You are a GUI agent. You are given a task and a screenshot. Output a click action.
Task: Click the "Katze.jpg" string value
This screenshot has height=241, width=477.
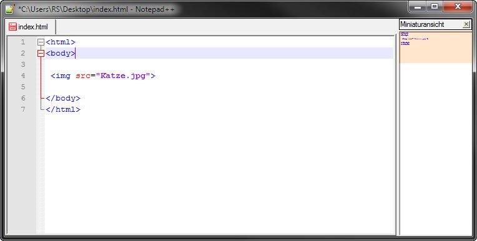click(x=123, y=76)
